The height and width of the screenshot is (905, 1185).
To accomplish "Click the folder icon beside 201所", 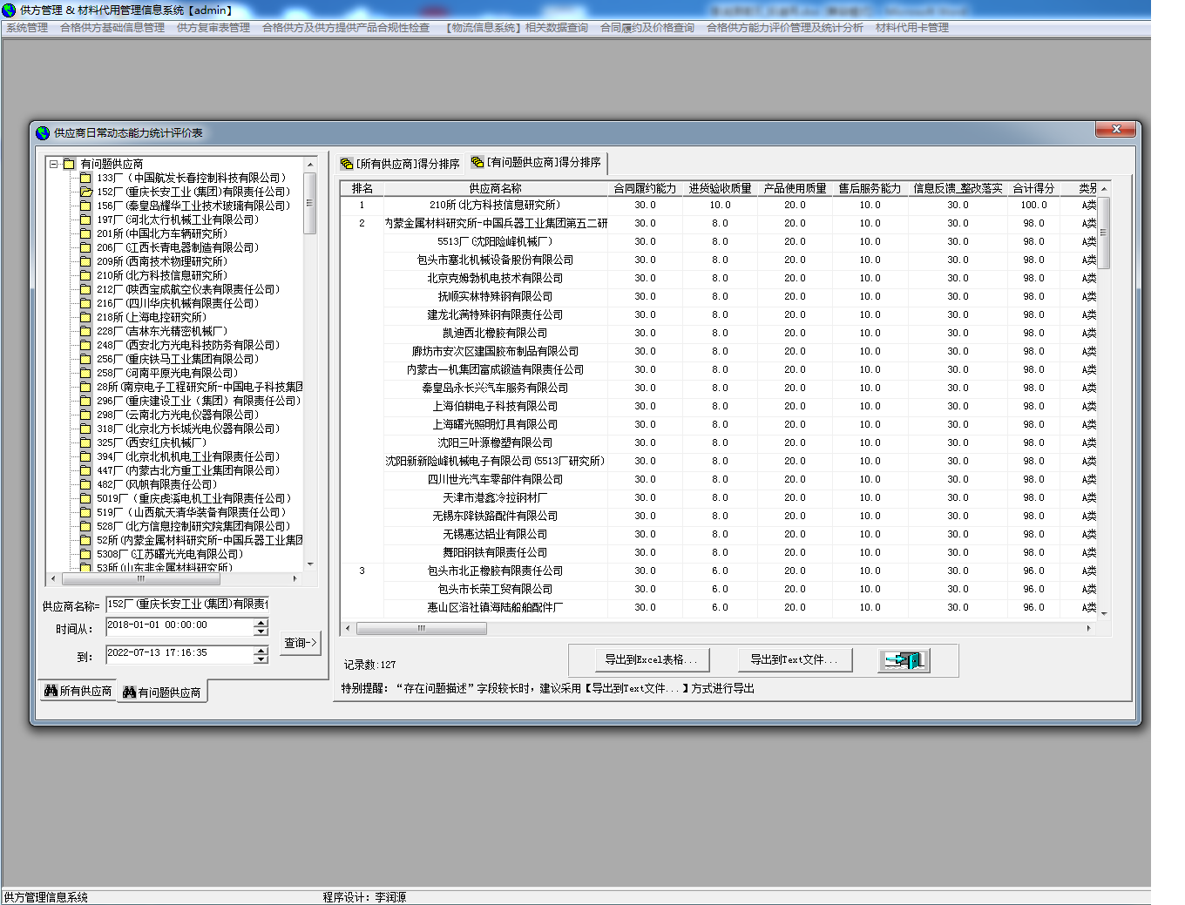I will coord(85,233).
